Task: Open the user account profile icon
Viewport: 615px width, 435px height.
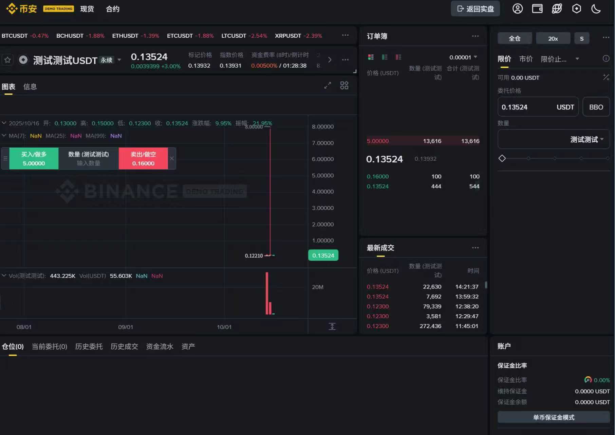Action: pos(517,9)
